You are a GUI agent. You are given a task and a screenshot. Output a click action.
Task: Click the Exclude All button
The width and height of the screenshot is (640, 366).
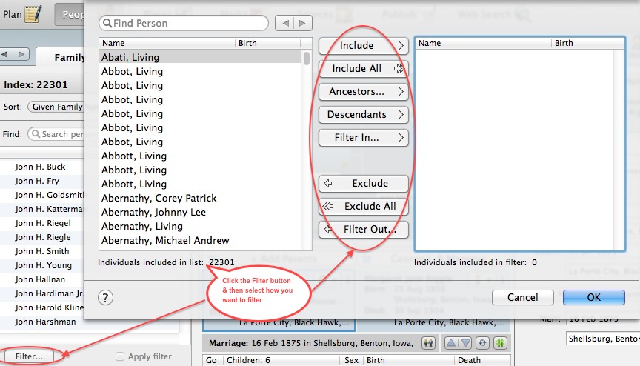pos(363,207)
